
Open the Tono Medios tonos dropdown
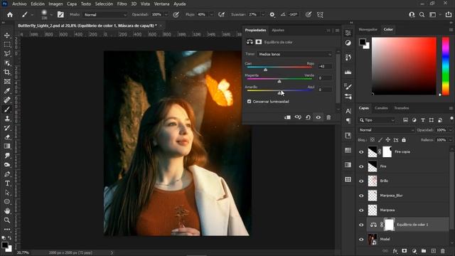294,54
